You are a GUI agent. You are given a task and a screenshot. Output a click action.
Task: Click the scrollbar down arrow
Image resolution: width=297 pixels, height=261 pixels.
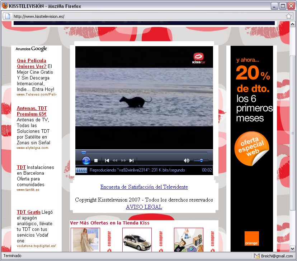coord(292,249)
